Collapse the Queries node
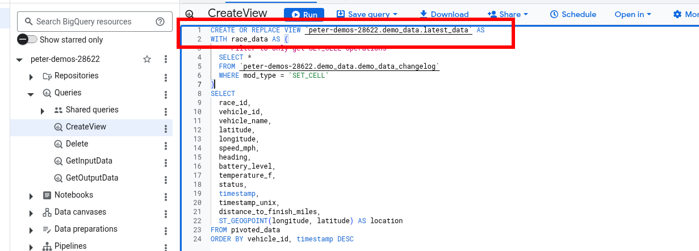The width and height of the screenshot is (699, 251). [x=31, y=93]
